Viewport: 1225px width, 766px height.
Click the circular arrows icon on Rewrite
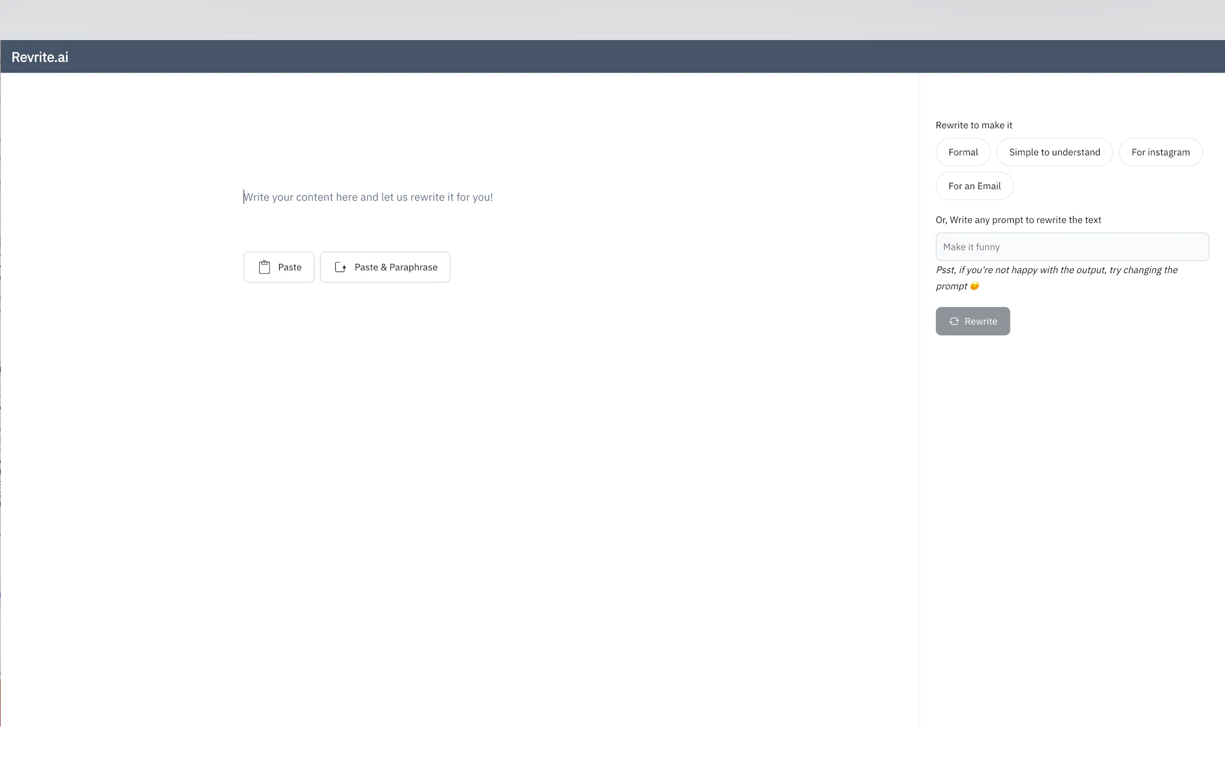point(953,321)
